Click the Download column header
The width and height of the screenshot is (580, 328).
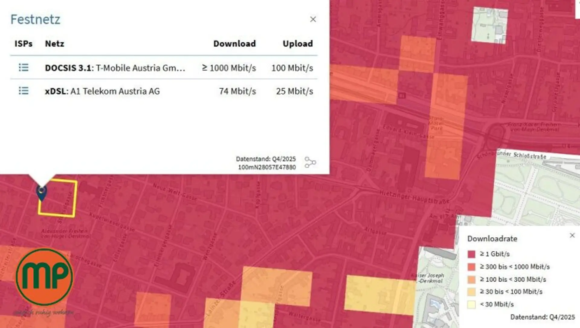coord(235,44)
